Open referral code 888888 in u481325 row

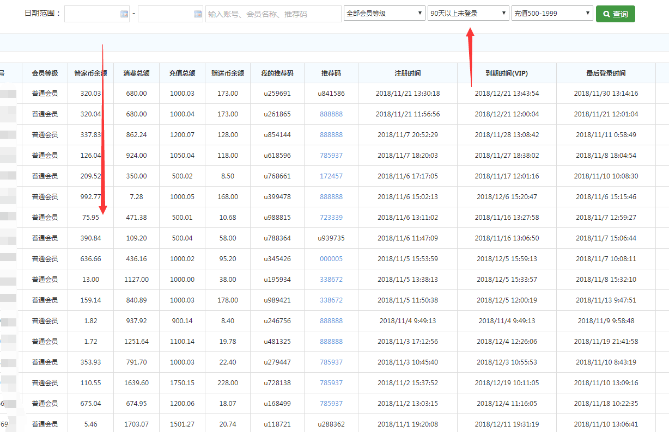point(331,342)
